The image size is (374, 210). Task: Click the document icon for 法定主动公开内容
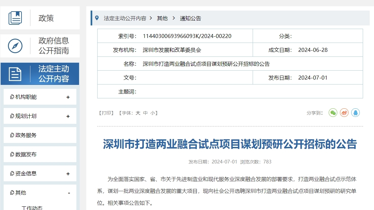15,74
